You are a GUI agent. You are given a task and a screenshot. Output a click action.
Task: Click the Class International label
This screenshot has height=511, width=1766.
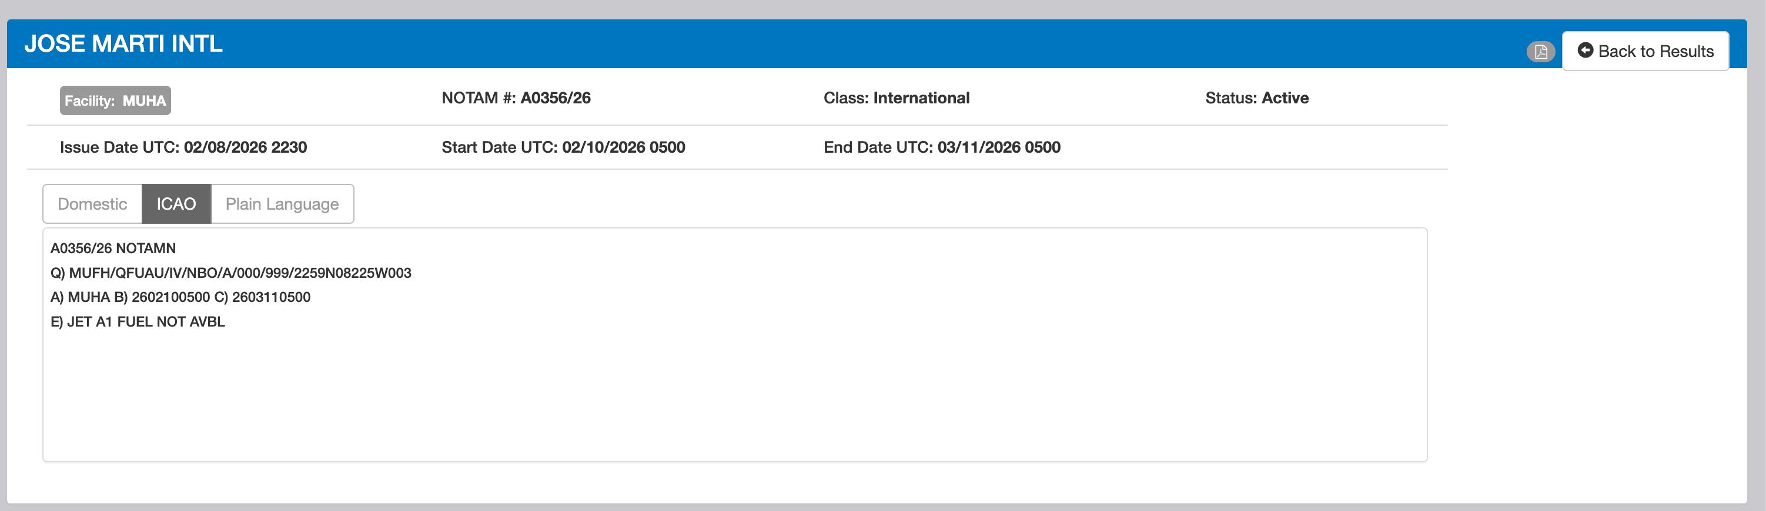[896, 98]
